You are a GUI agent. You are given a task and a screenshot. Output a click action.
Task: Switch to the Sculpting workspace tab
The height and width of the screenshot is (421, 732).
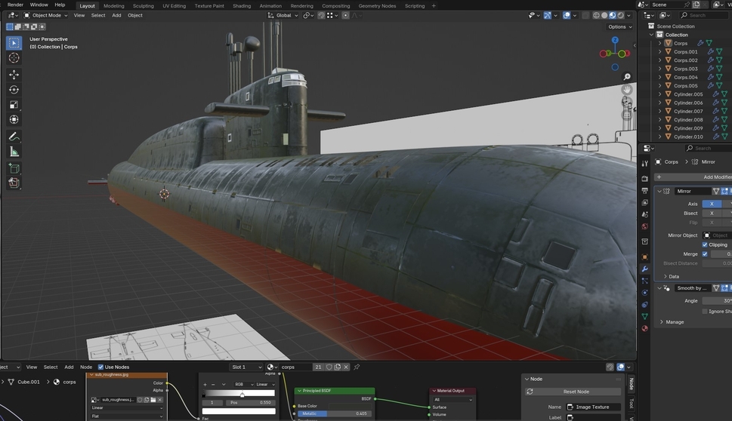click(x=143, y=5)
